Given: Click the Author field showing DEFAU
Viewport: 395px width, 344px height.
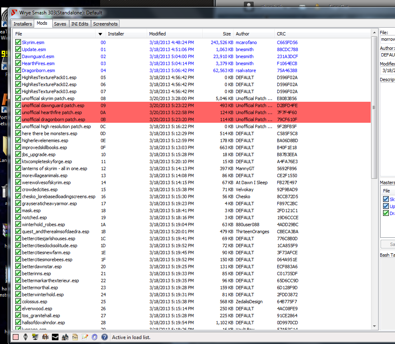Looking at the screenshot, I should pos(388,55).
